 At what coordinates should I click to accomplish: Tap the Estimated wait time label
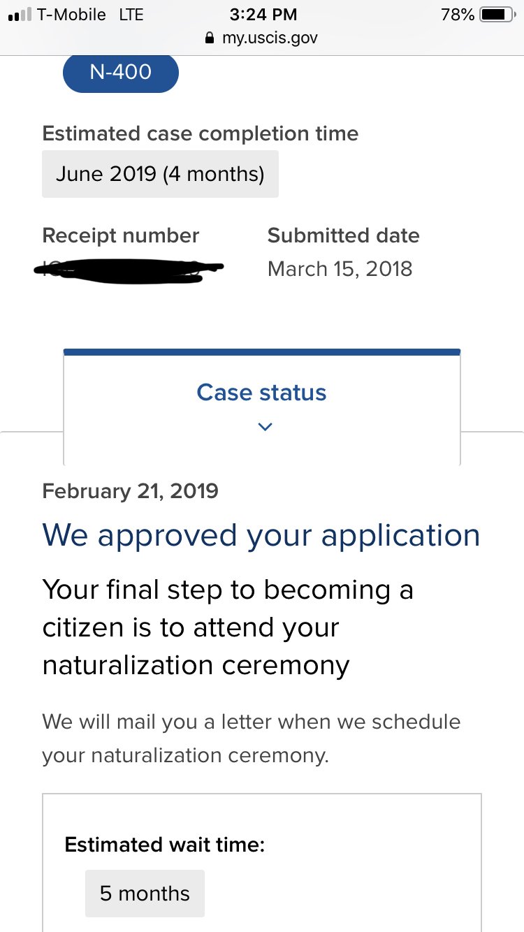[165, 845]
